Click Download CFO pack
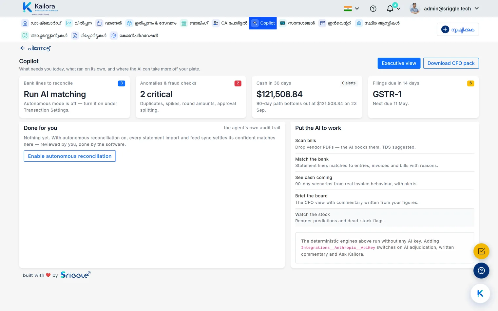498x311 pixels. click(451, 63)
